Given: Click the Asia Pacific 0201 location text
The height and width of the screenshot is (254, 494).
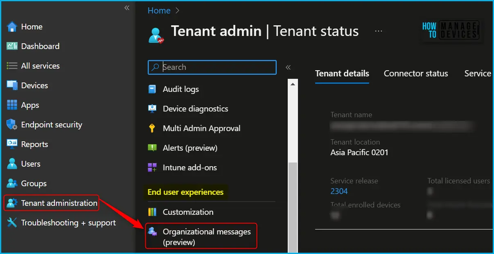Looking at the screenshot, I should pos(359,153).
